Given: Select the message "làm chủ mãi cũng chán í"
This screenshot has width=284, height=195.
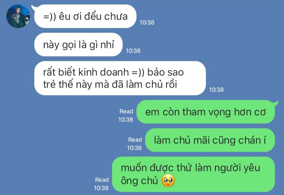Looking at the screenshot, I should click(210, 140).
